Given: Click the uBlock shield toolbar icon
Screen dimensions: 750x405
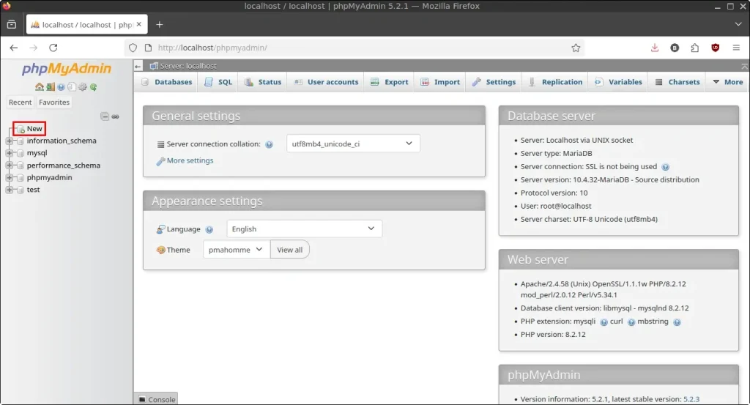Looking at the screenshot, I should (715, 48).
